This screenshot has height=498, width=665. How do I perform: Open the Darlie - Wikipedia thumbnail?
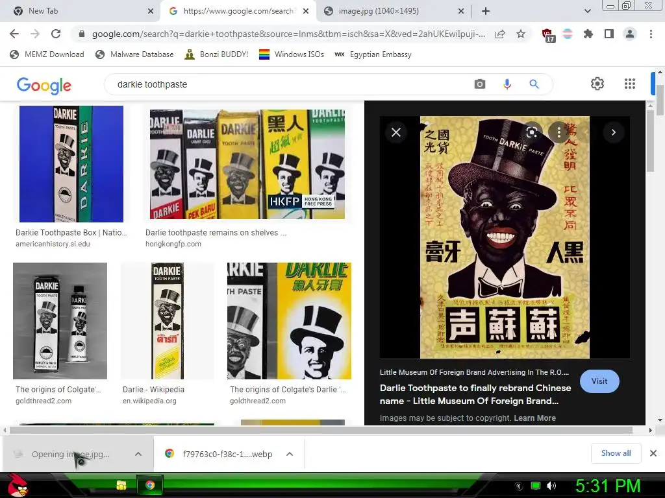coord(168,320)
